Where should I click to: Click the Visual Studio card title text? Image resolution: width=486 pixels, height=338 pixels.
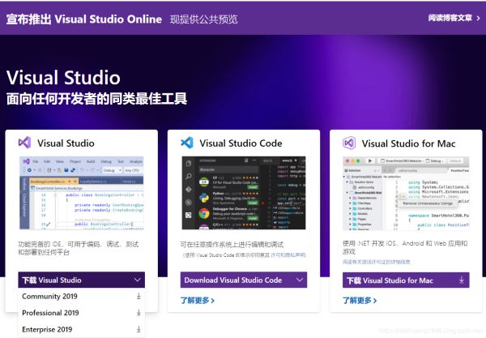[66, 143]
